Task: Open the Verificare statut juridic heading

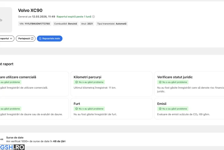Action: tap(175, 77)
